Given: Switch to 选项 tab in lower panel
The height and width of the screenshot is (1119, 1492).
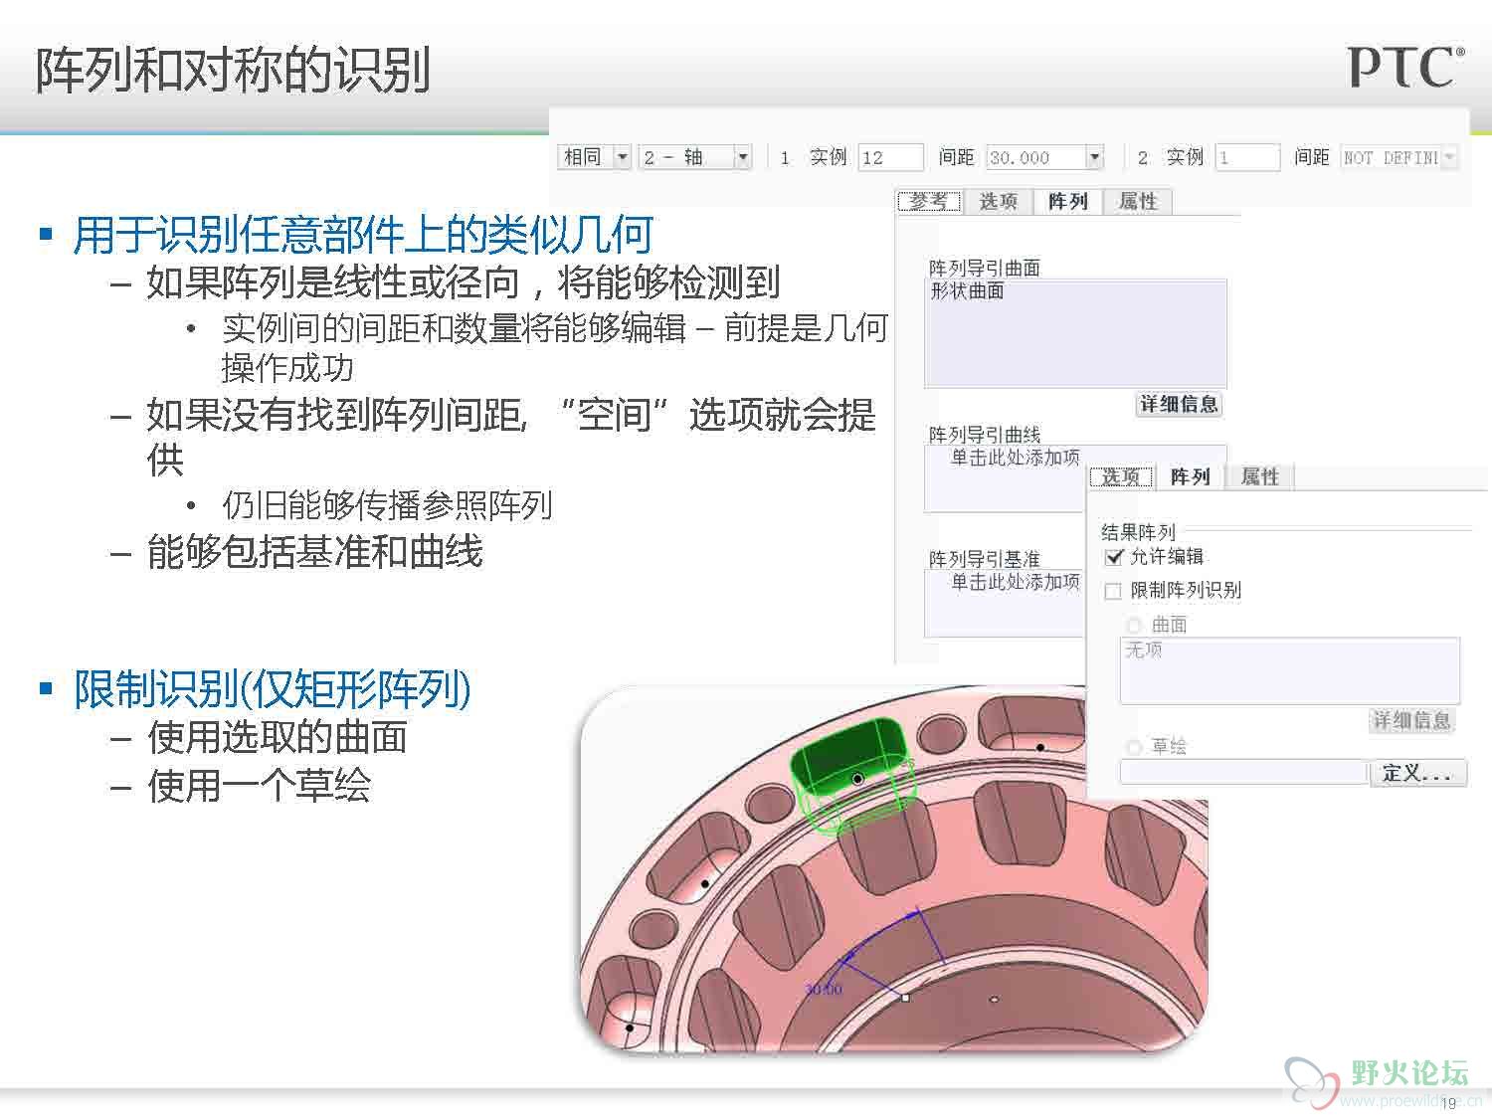Looking at the screenshot, I should (1121, 476).
